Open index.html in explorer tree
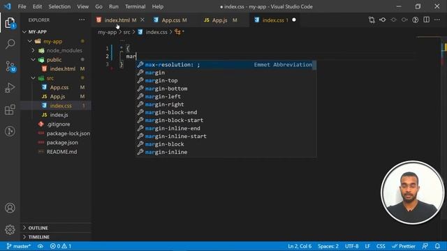 coord(62,69)
